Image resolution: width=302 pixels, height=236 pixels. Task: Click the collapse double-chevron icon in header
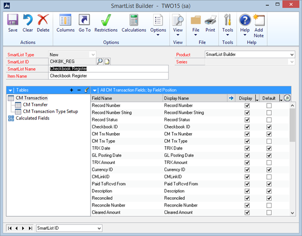pyautogui.click(x=287, y=98)
